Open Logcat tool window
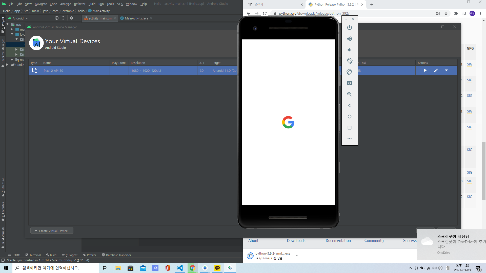This screenshot has width=486, height=273. click(x=70, y=255)
